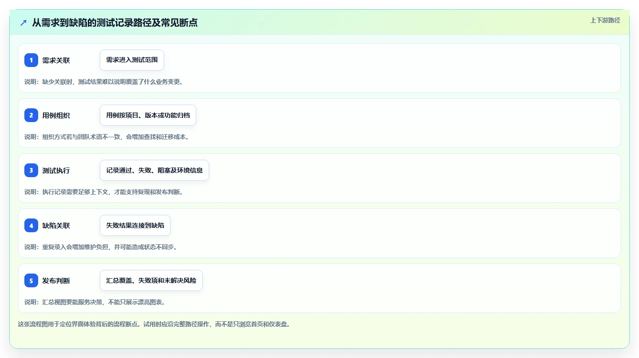The width and height of the screenshot is (639, 358).
Task: Select the 用例按项目、版本或功能归档 chip
Action: (x=148, y=115)
